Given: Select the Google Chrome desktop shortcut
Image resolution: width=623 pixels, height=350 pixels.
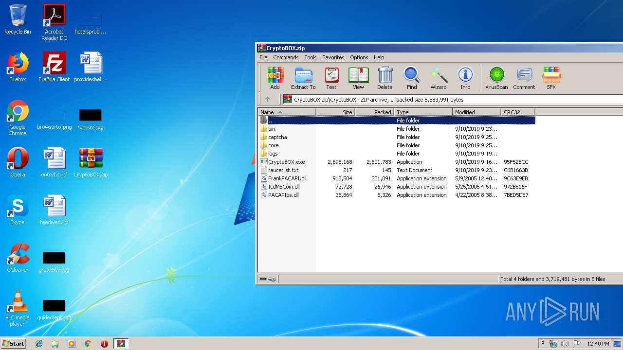Looking at the screenshot, I should click(18, 118).
